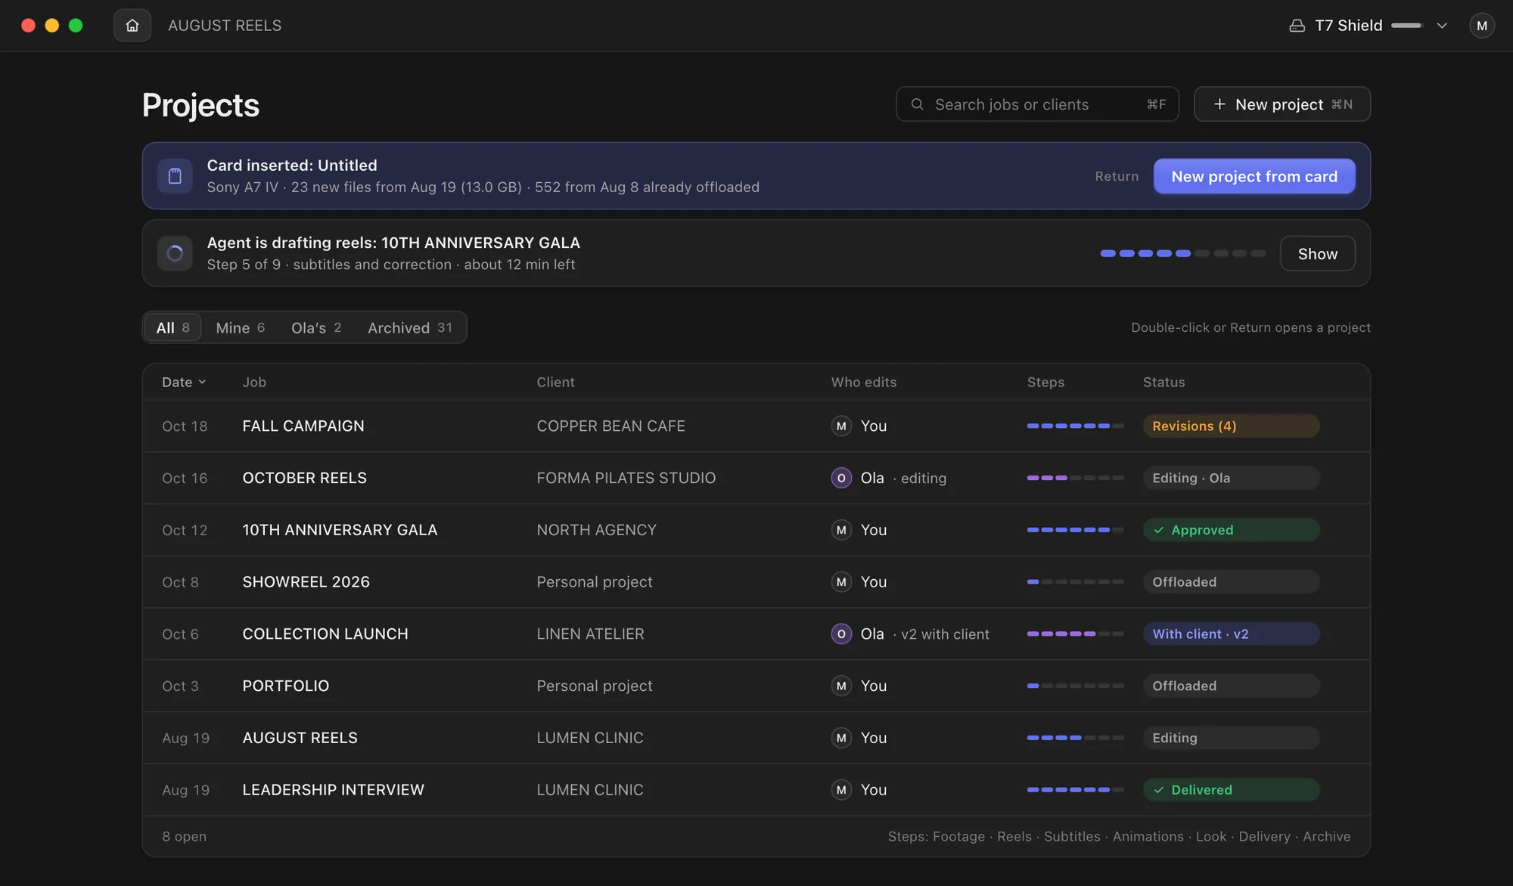The height and width of the screenshot is (886, 1513).
Task: Open the Archived tab
Action: (409, 327)
